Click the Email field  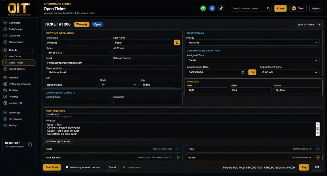[78, 63]
